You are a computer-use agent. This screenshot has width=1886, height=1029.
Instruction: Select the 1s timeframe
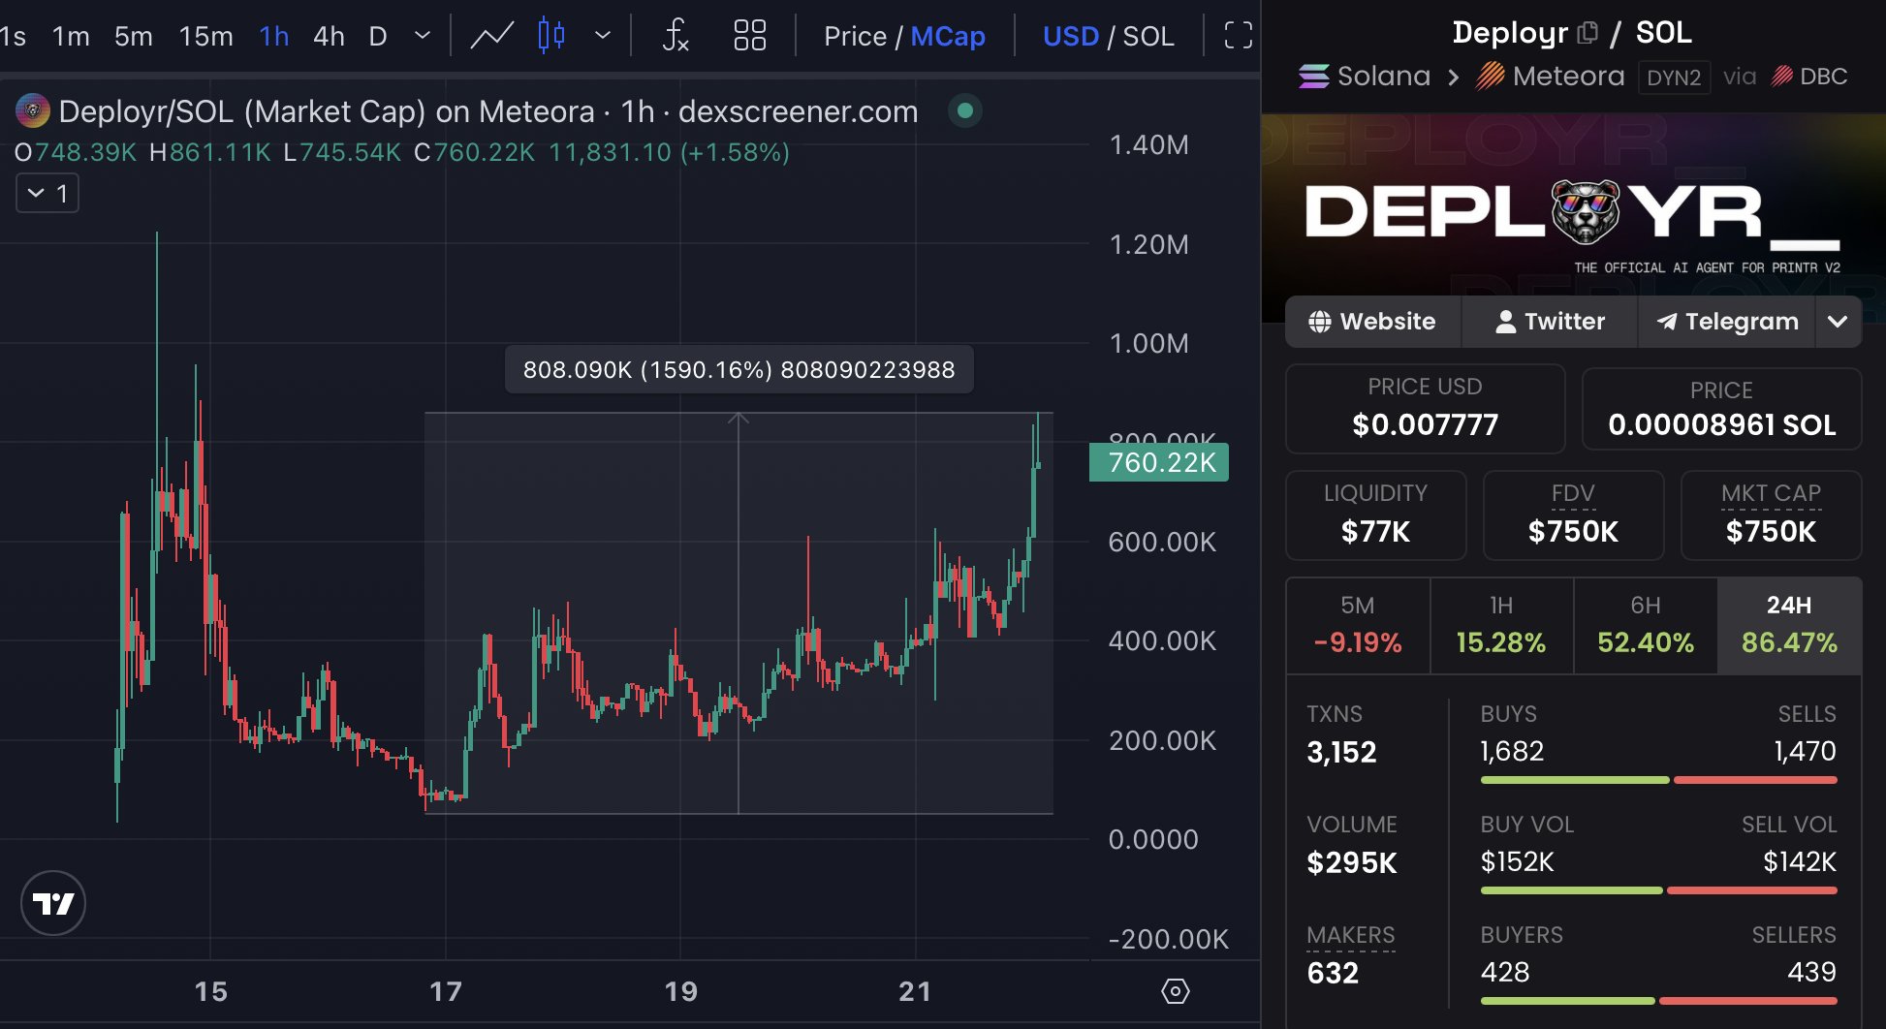14,37
